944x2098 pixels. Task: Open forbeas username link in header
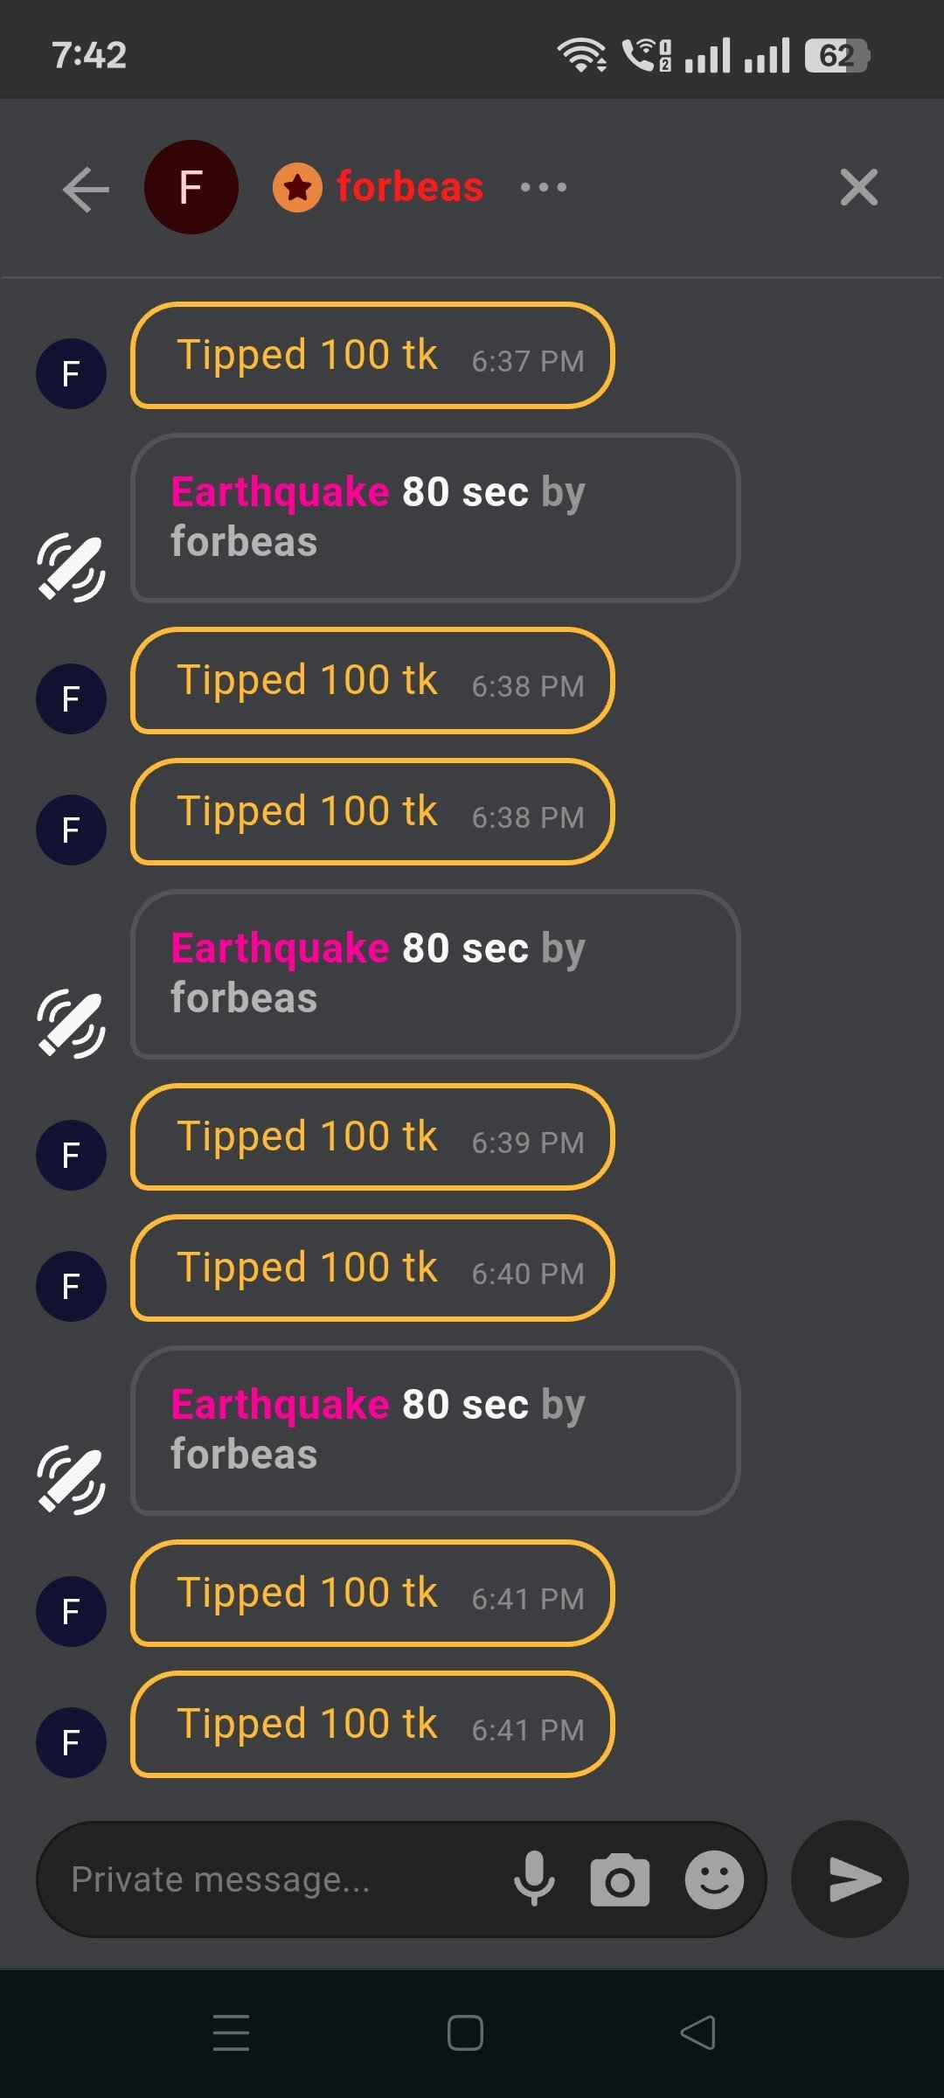point(409,187)
